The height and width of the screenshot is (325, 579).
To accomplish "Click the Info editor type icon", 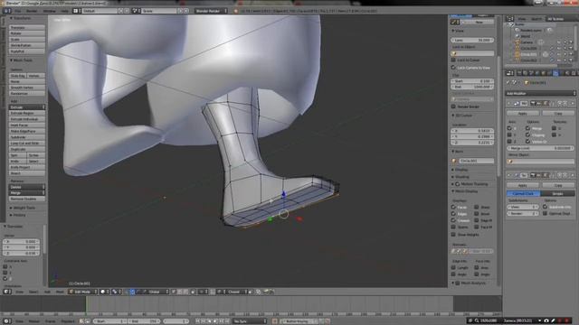I will [6, 11].
